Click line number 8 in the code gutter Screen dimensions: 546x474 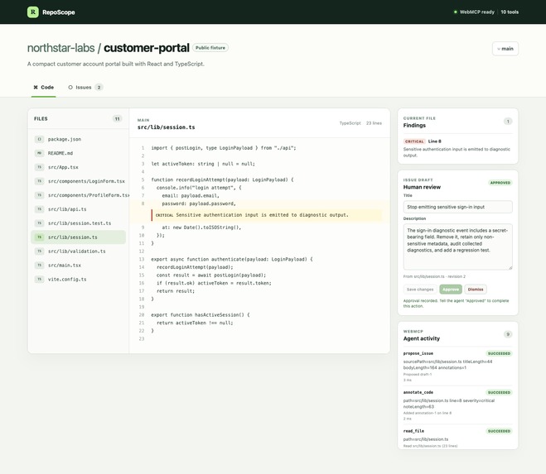coord(143,203)
